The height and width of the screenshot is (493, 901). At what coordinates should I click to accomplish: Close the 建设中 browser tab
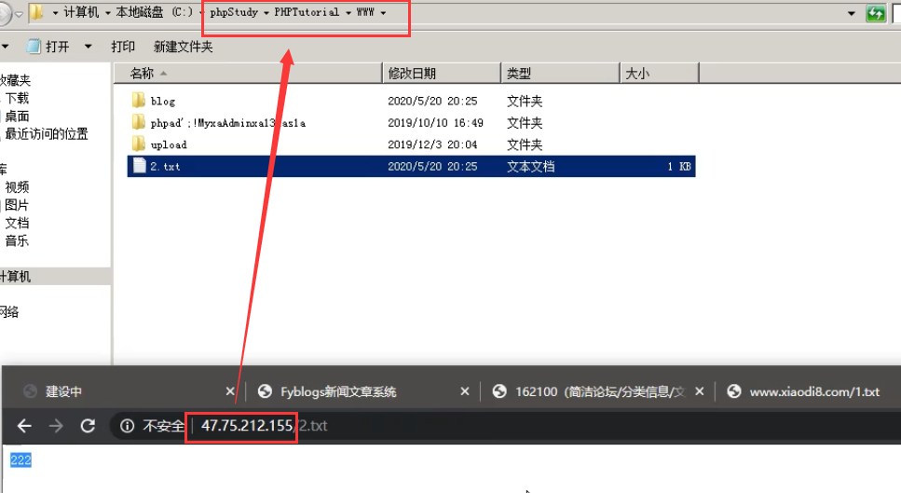click(230, 391)
